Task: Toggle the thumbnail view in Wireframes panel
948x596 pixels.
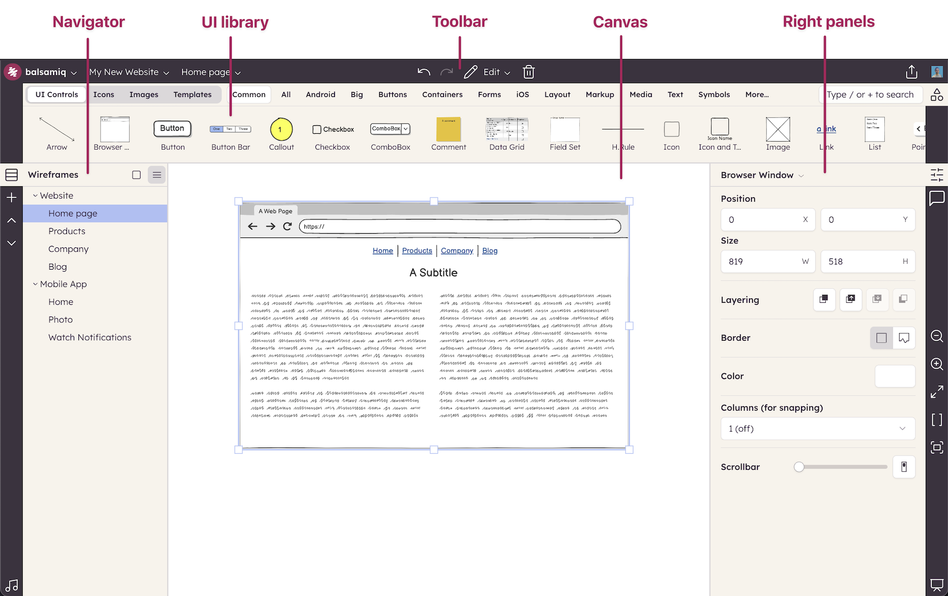Action: 136,175
